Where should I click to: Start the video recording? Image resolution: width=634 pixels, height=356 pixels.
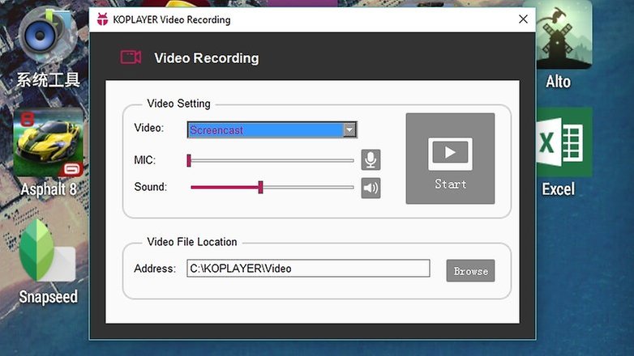pos(450,159)
